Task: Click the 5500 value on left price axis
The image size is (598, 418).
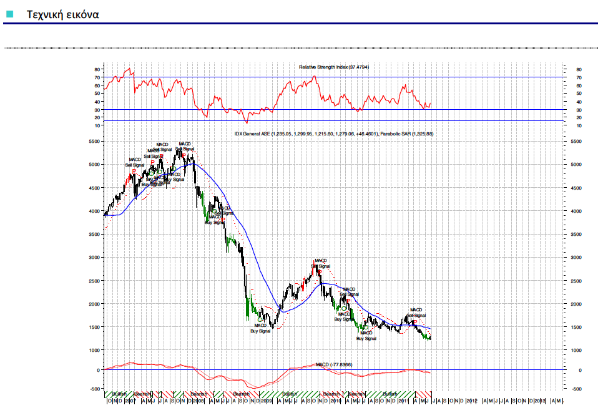Action: 94,142
